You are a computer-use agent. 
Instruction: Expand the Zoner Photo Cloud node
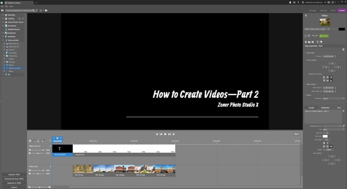tap(3, 22)
